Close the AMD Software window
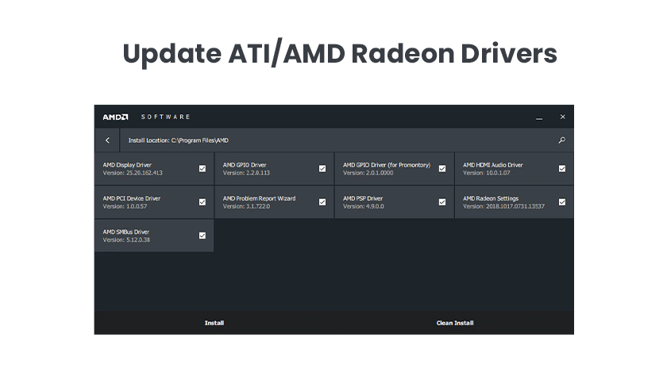 [562, 117]
